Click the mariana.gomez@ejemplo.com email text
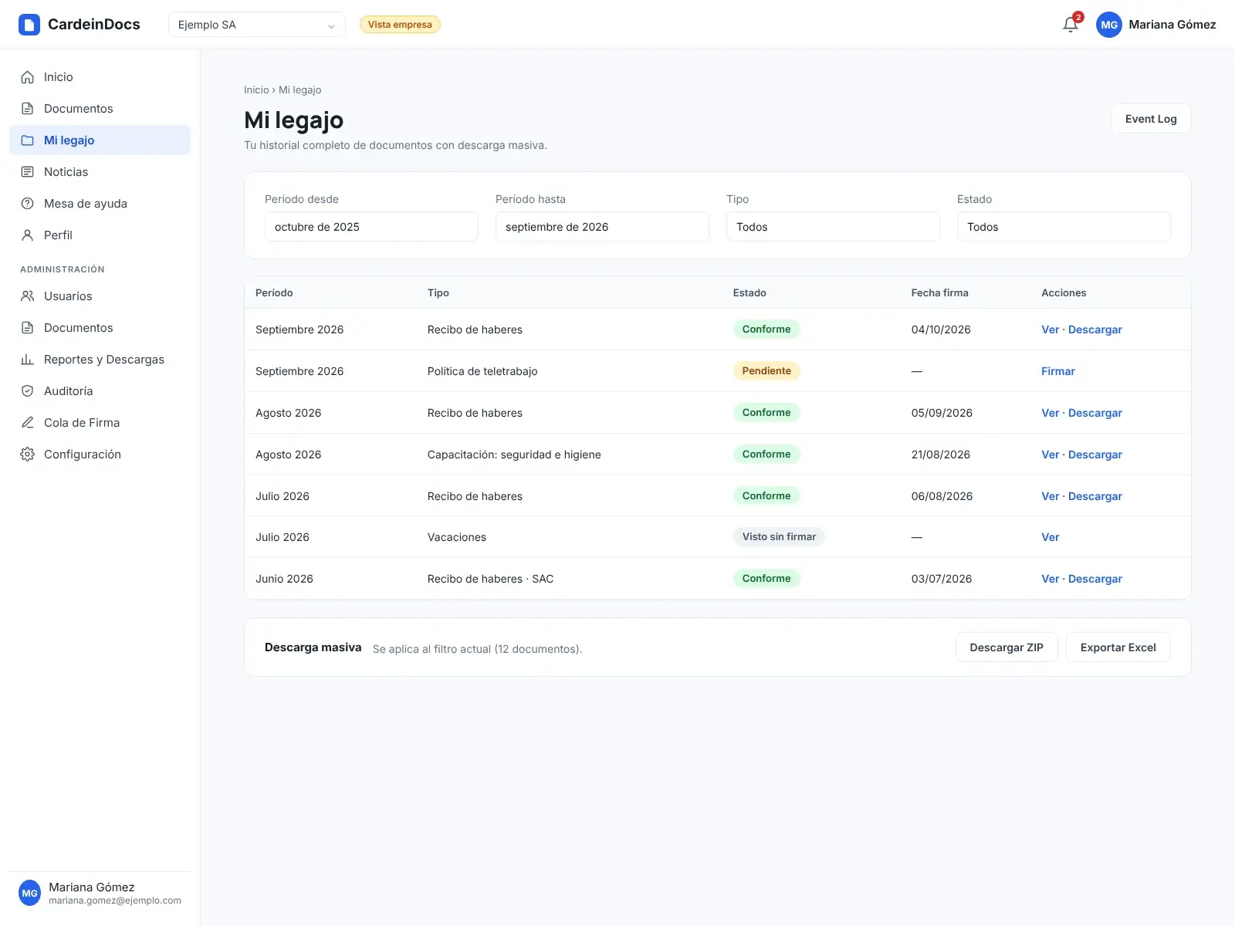Image resolution: width=1235 pixels, height=926 pixels. click(115, 901)
